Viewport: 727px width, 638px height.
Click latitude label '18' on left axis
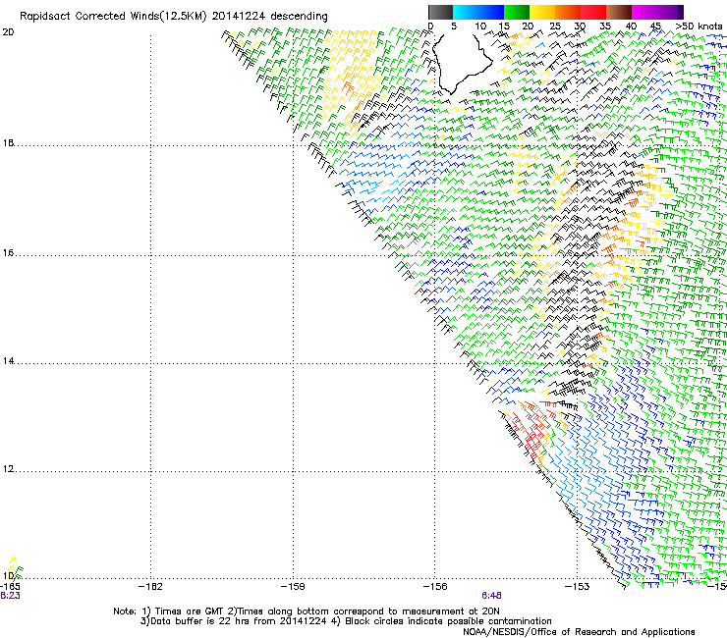(x=8, y=143)
